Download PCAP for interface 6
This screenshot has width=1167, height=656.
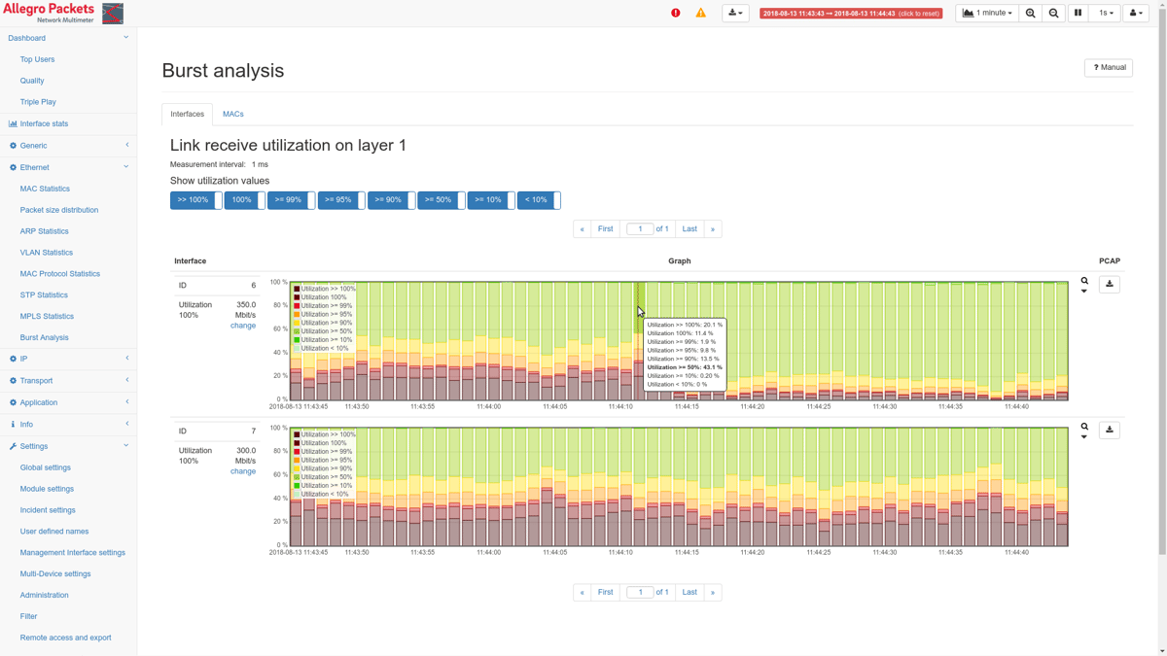(1109, 285)
